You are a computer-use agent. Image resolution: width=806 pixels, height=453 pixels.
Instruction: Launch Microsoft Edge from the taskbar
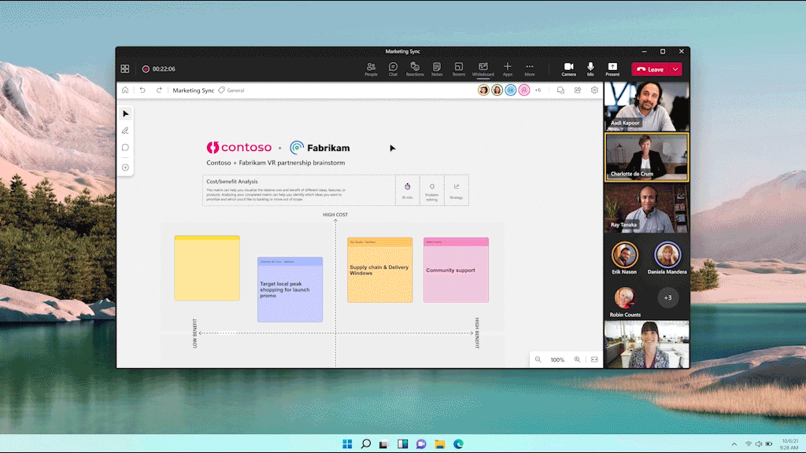[458, 444]
